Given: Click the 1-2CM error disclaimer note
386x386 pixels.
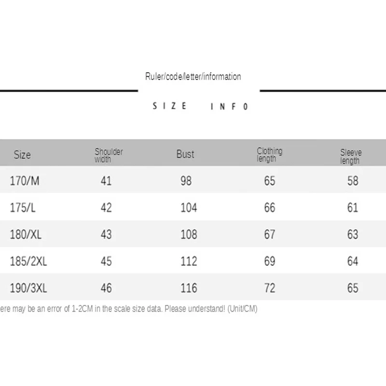Looking at the screenshot, I should 129,309.
